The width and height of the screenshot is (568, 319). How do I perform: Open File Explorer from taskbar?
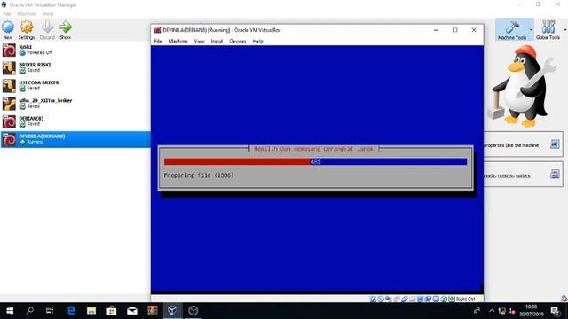pos(91,311)
